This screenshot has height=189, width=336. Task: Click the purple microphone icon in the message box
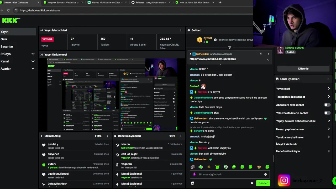194,174
